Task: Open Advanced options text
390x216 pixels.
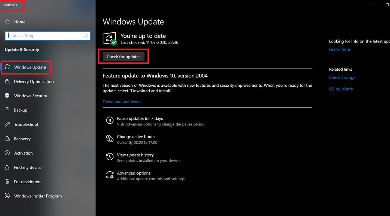Action: pyautogui.click(x=134, y=173)
